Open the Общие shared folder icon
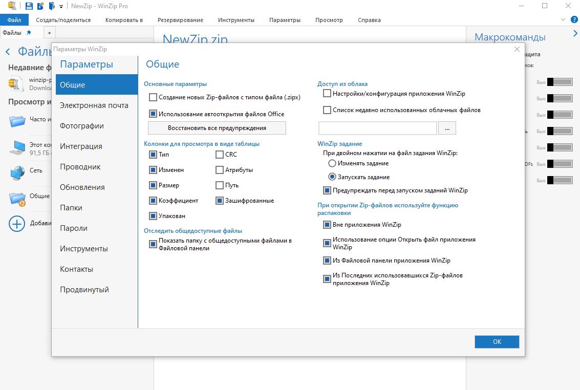 [x=17, y=199]
